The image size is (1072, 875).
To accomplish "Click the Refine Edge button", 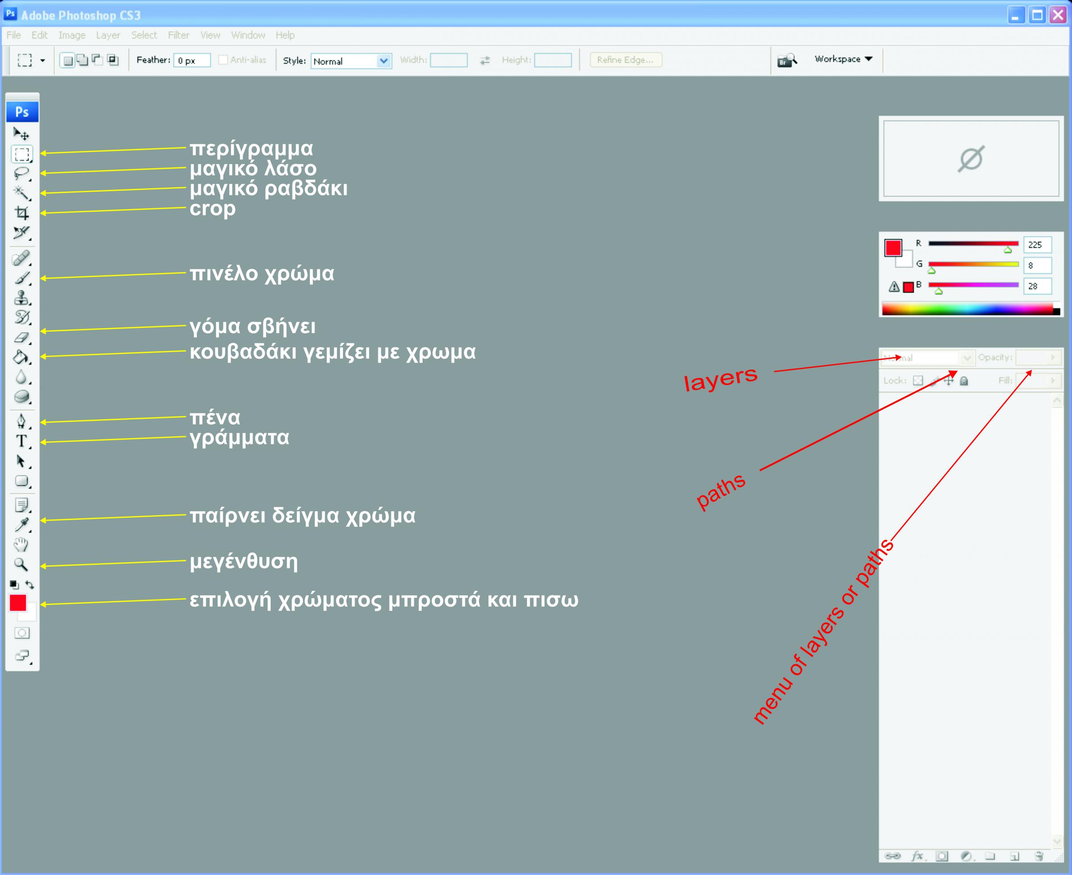I will tap(625, 60).
